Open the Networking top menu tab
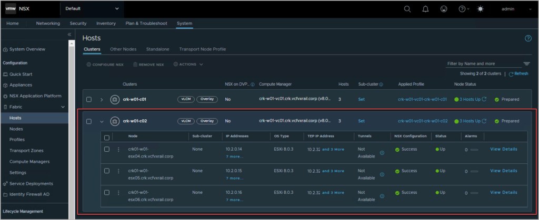 point(48,23)
